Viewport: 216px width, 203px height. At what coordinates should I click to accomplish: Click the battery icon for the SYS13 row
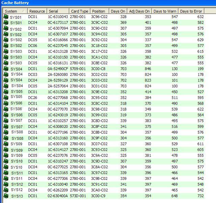(x=6, y=196)
